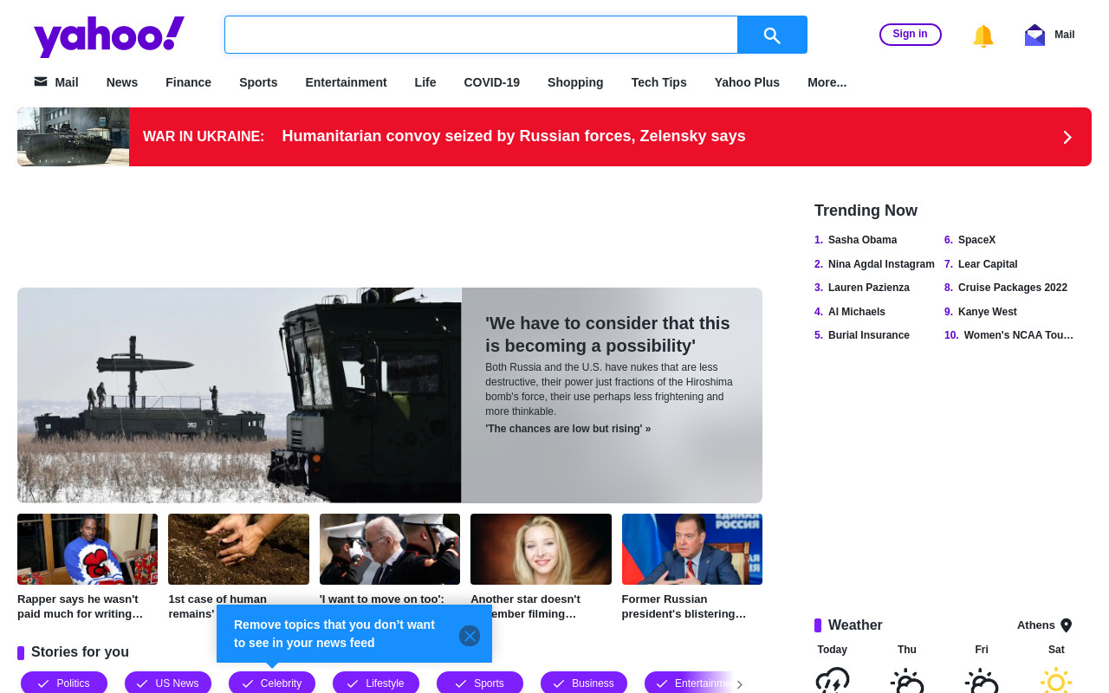Toggle the Entertainment topic chip
The width and height of the screenshot is (1109, 693).
[x=689, y=683]
